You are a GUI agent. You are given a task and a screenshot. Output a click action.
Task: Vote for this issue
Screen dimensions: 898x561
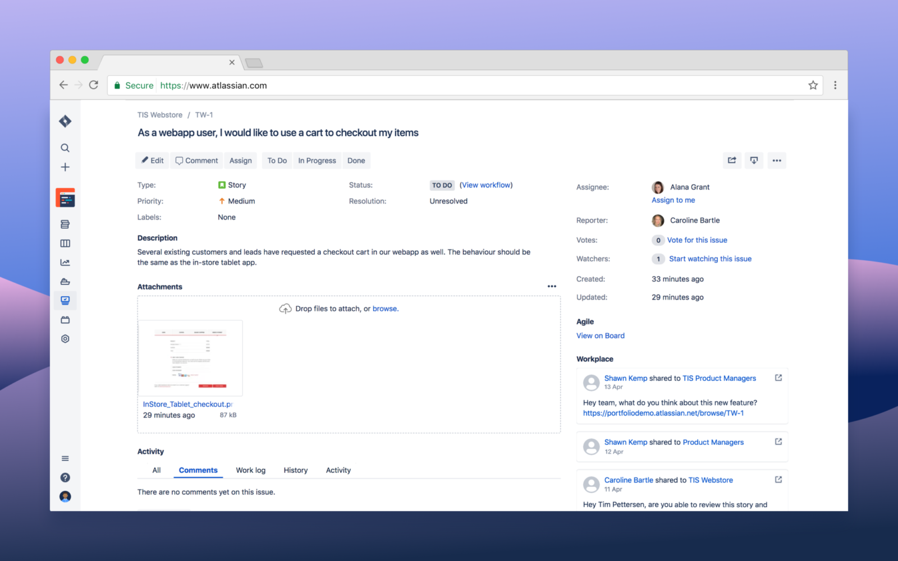click(697, 240)
